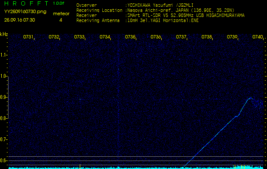Viewport: 267px width, 169px height.
Task: Select the meteor count value 4
Action: (61, 20)
